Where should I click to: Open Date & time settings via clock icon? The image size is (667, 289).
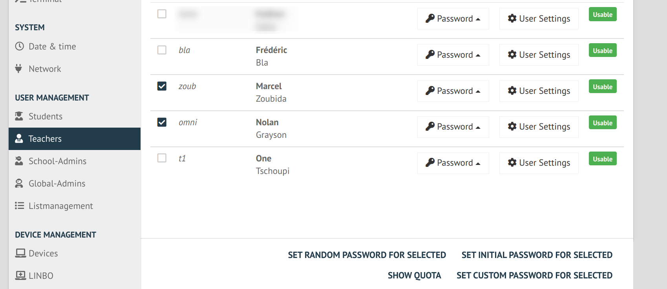click(19, 46)
